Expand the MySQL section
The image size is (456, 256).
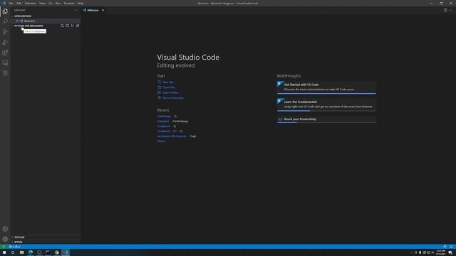pyautogui.click(x=19, y=242)
